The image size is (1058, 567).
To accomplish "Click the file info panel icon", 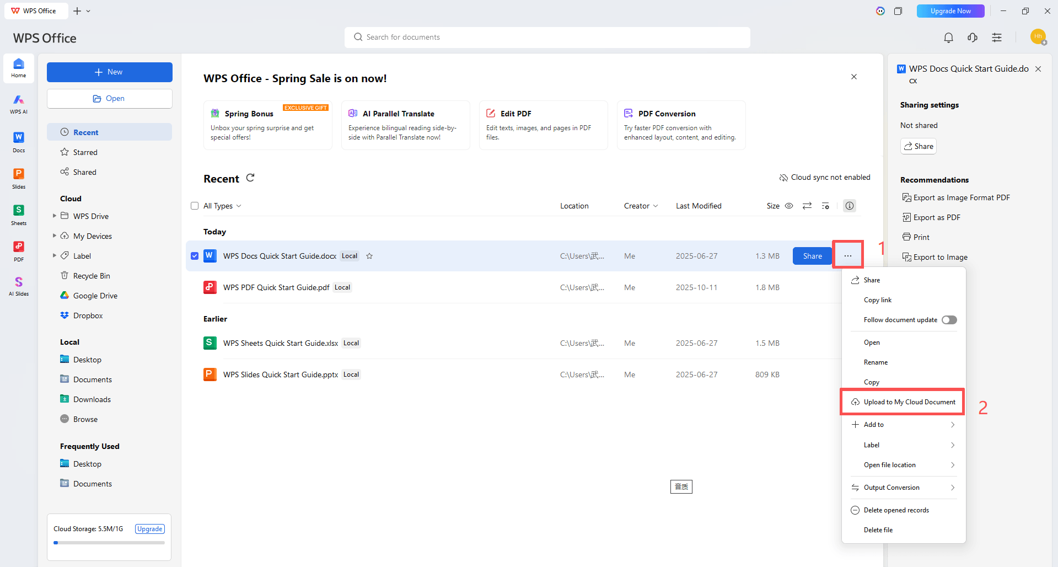I will click(850, 206).
